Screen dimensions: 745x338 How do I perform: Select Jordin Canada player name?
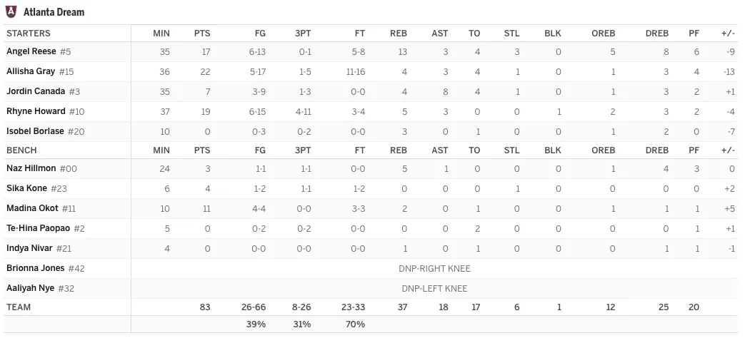pyautogui.click(x=36, y=91)
